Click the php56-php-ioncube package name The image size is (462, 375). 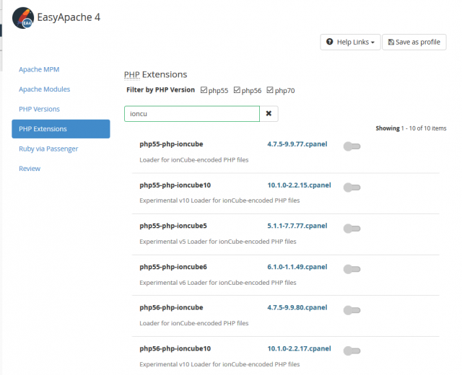coord(171,308)
